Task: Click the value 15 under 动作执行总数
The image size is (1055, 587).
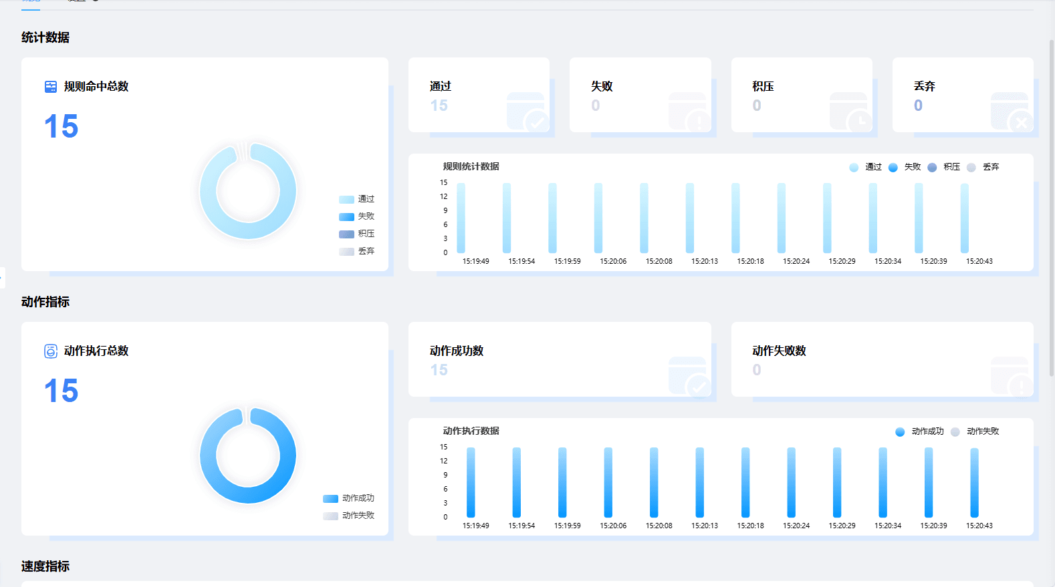Action: [61, 391]
